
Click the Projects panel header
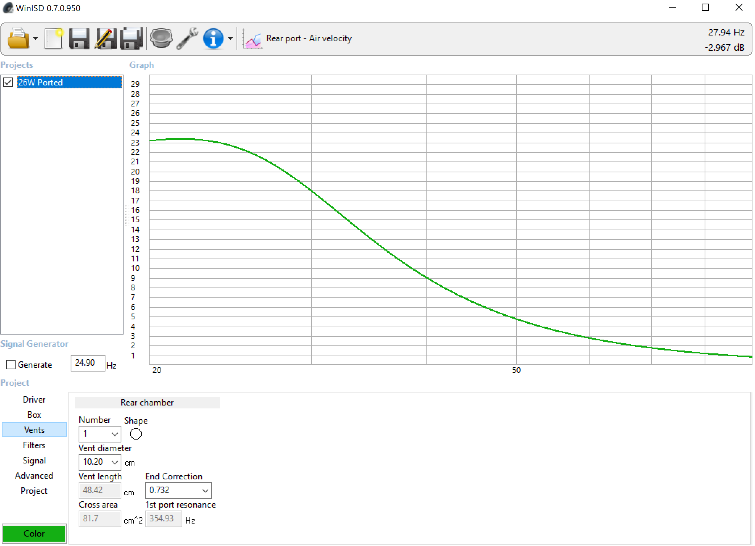point(17,65)
